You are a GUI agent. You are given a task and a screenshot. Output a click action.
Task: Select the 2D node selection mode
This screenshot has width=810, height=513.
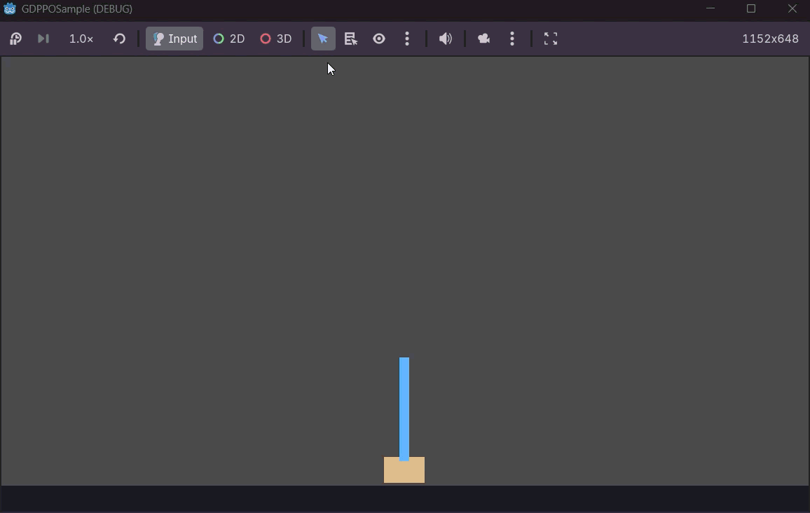(x=229, y=39)
